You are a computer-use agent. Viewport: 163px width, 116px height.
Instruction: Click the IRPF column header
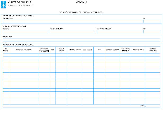coord(99,50)
